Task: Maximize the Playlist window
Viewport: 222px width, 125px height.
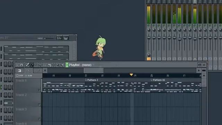Action: tap(200, 65)
